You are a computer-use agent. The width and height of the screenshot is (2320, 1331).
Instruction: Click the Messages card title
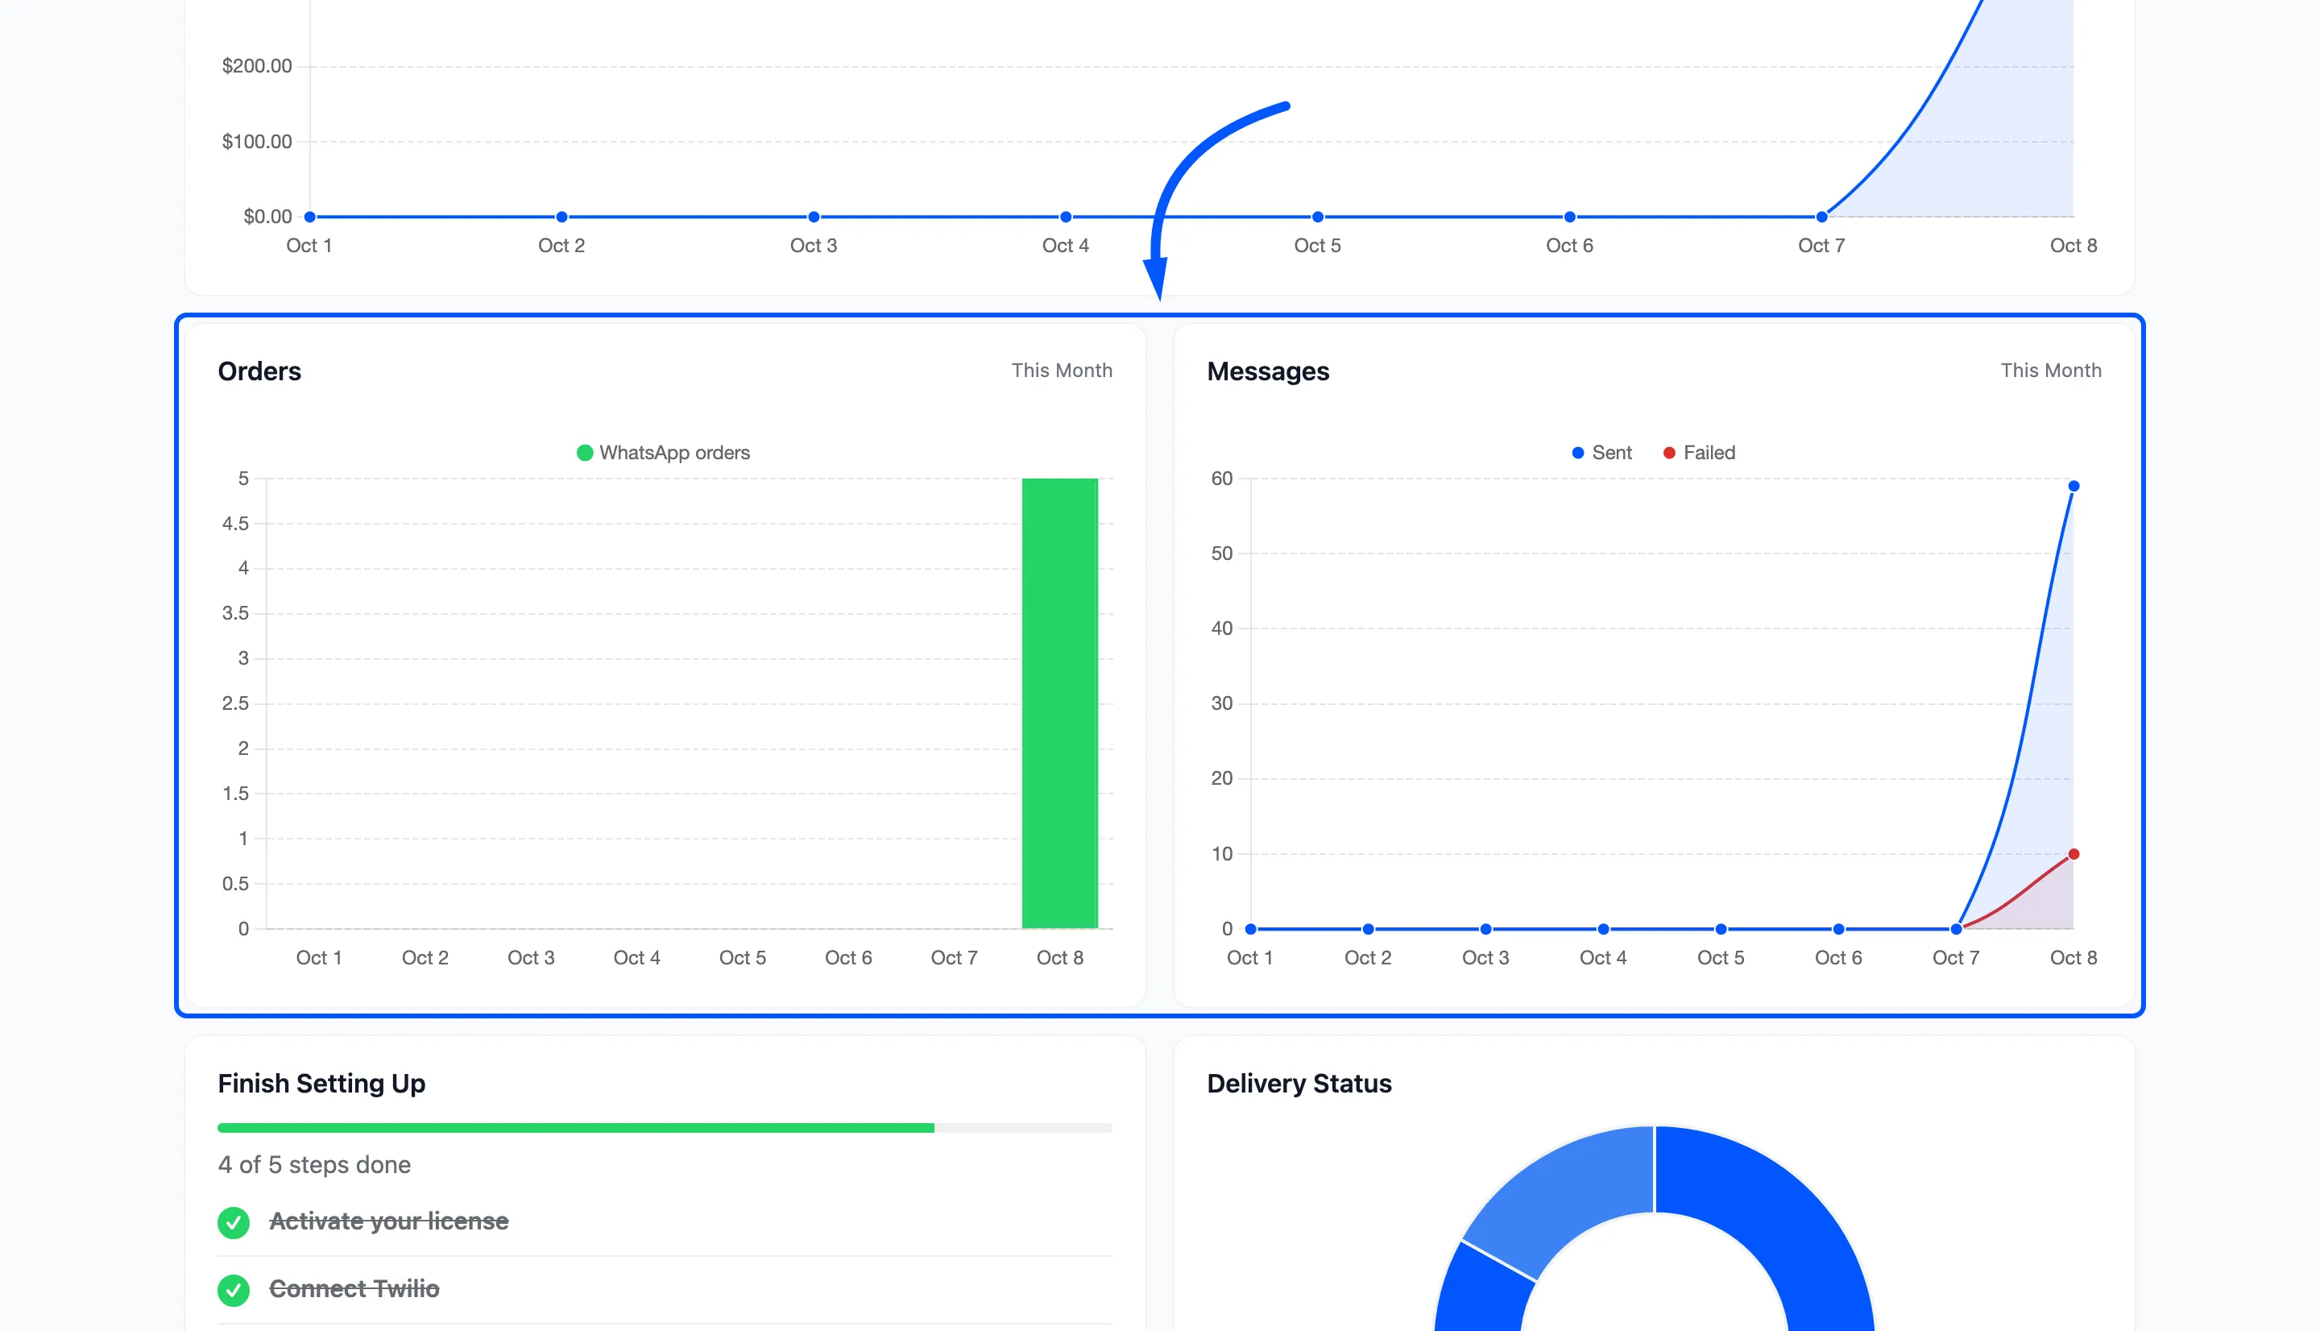click(x=1268, y=371)
